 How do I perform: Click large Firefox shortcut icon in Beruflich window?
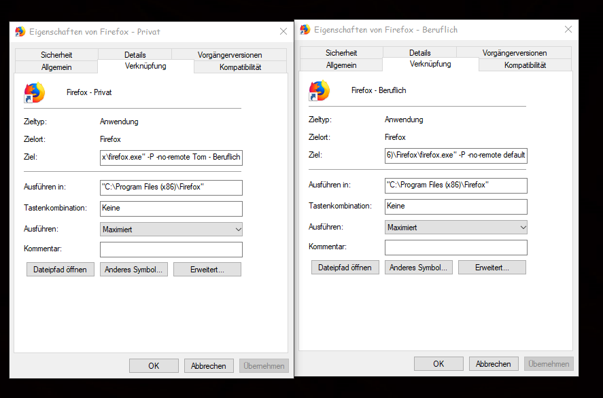pyautogui.click(x=320, y=90)
